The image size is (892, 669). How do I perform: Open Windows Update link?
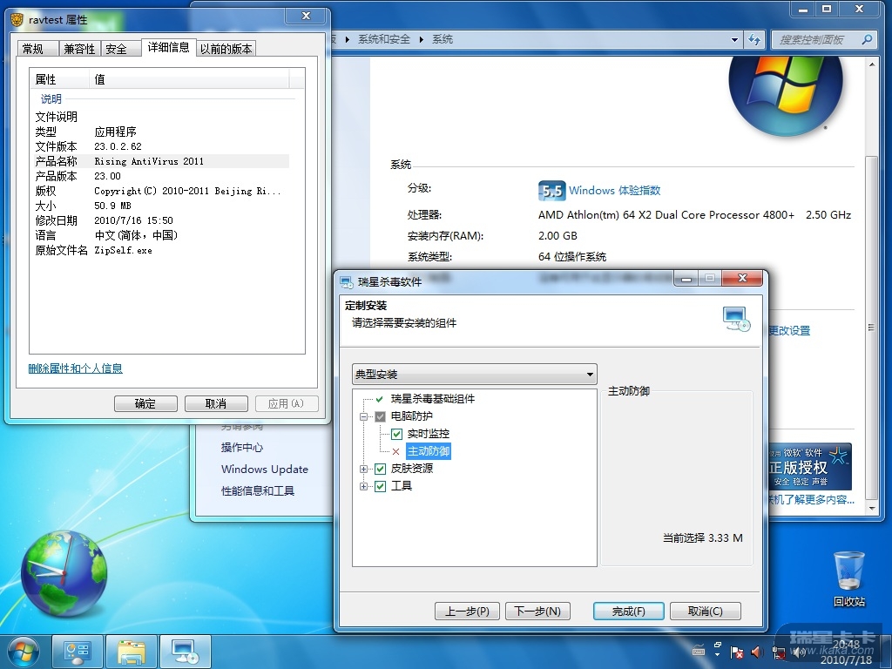click(x=265, y=469)
